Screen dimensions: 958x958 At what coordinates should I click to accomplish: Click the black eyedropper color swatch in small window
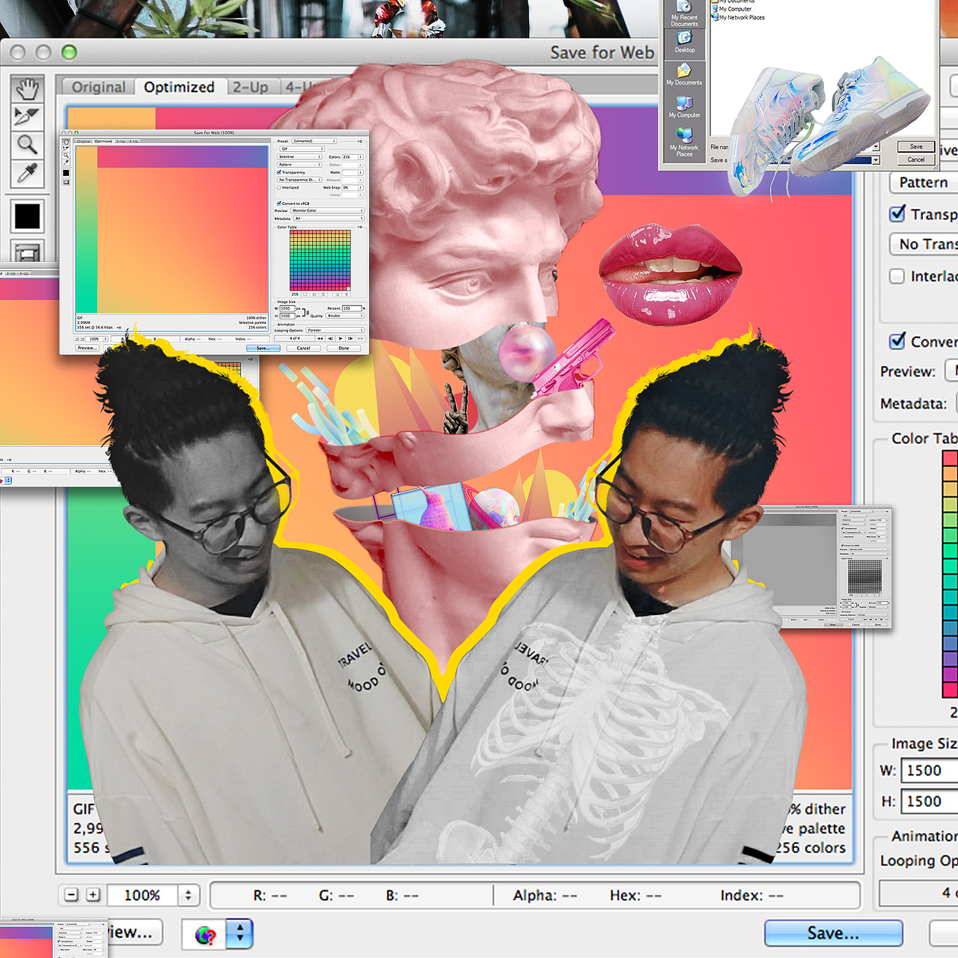coord(66,173)
